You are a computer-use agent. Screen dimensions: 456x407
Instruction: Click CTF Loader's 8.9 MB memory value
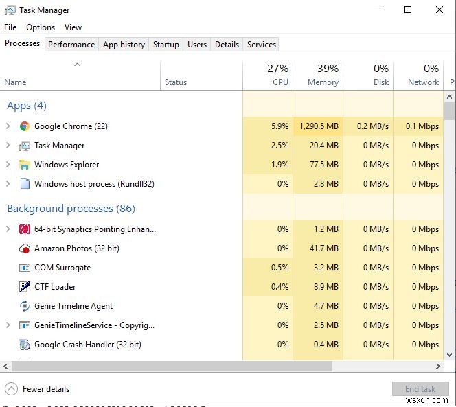326,287
